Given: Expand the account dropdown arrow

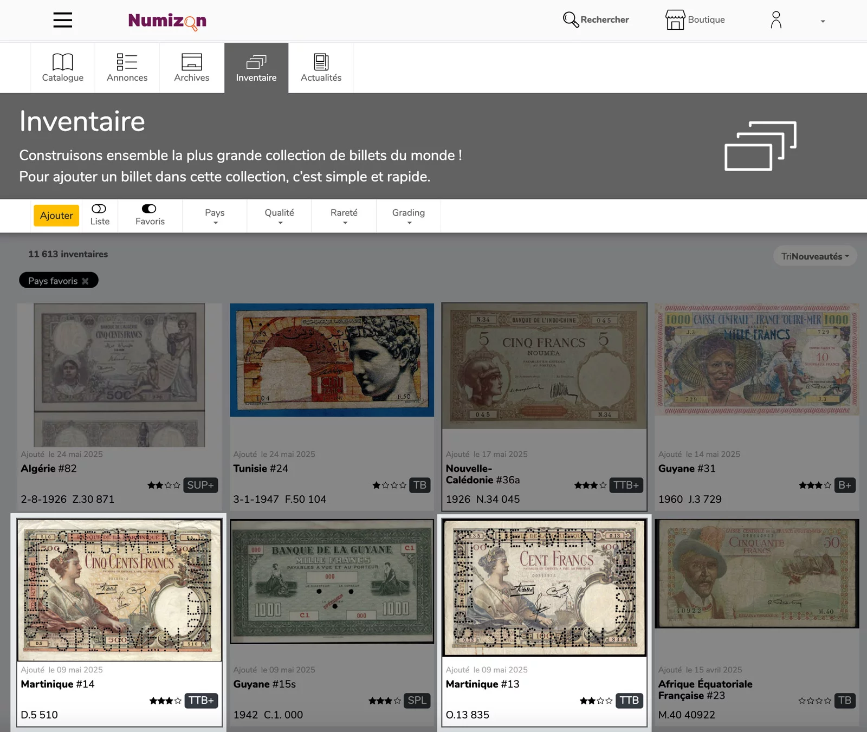Looking at the screenshot, I should pos(823,21).
